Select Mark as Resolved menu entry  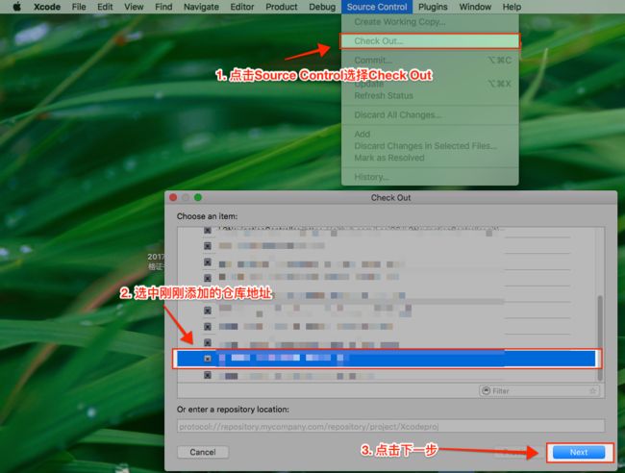[430, 158]
